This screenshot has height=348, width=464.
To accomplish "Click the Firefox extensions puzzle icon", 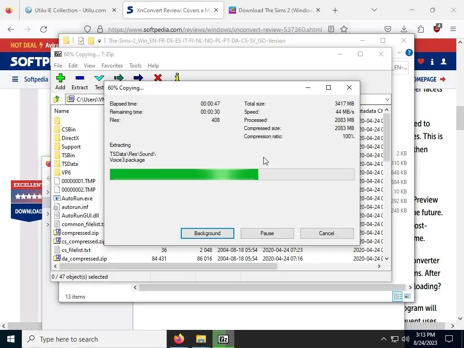I will 420,29.
